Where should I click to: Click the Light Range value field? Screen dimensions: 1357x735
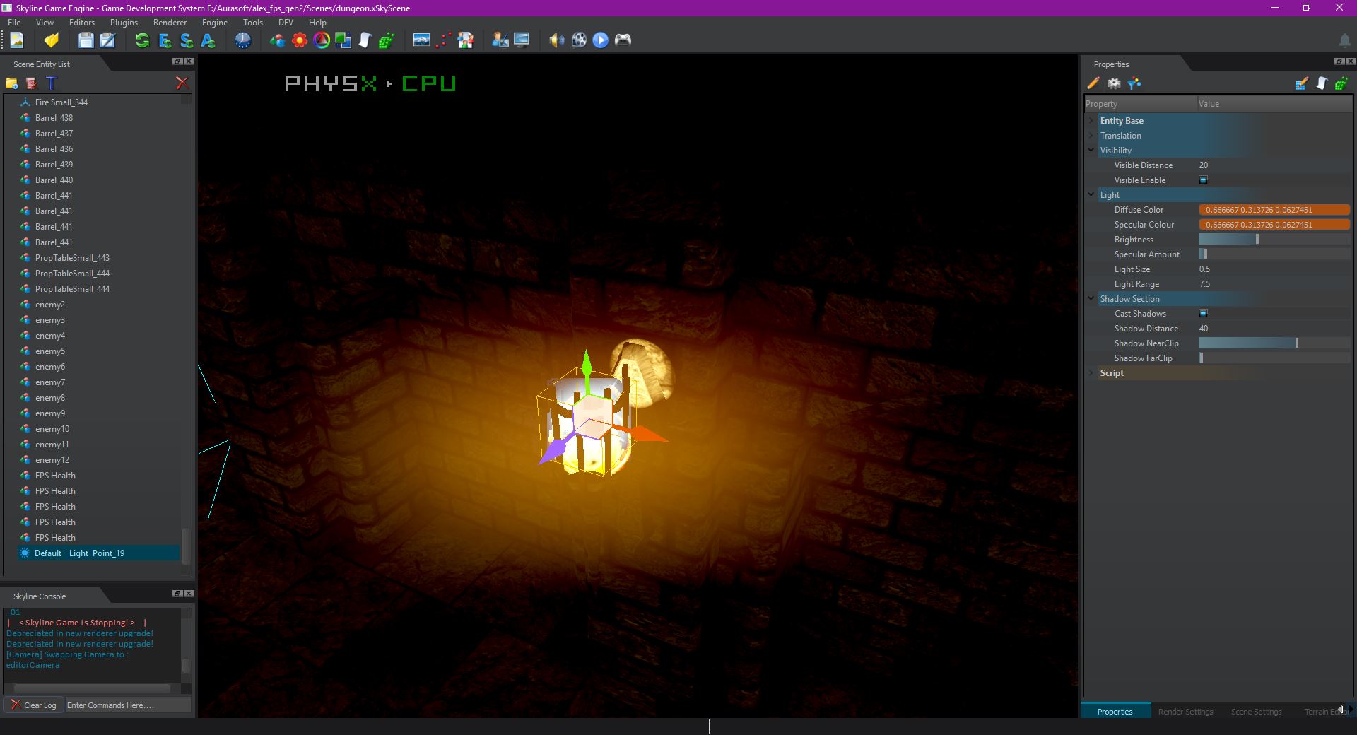pos(1274,284)
